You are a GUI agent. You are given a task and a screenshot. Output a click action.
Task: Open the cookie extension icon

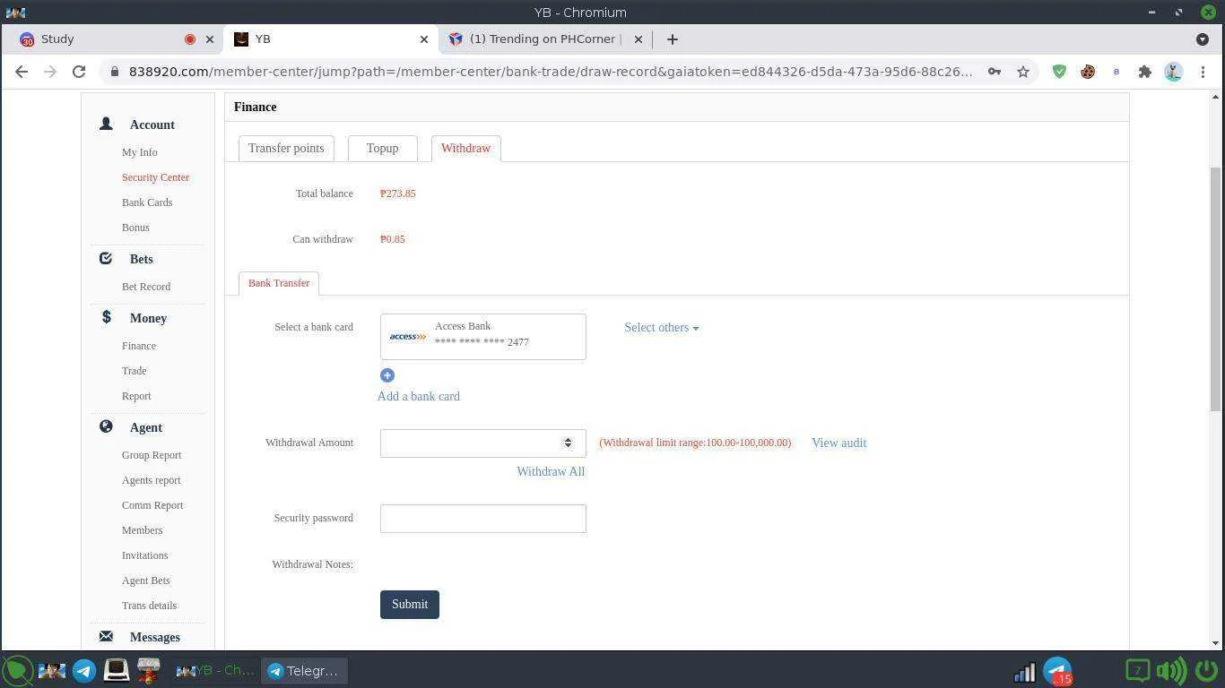pyautogui.click(x=1088, y=72)
